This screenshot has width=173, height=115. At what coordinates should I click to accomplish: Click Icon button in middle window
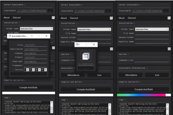[99, 75]
